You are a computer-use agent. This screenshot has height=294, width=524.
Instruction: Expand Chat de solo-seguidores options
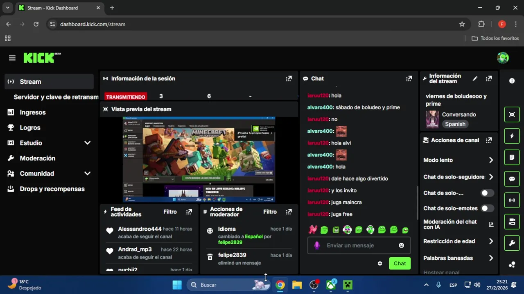point(491,177)
